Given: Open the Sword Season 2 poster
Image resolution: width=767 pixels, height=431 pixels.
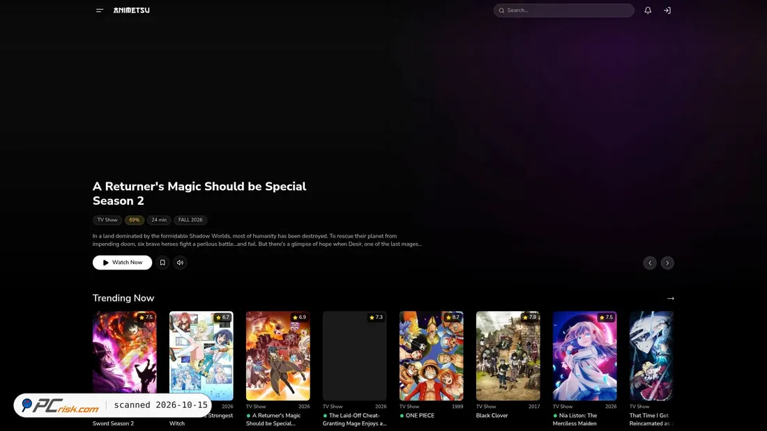Looking at the screenshot, I should point(125,356).
